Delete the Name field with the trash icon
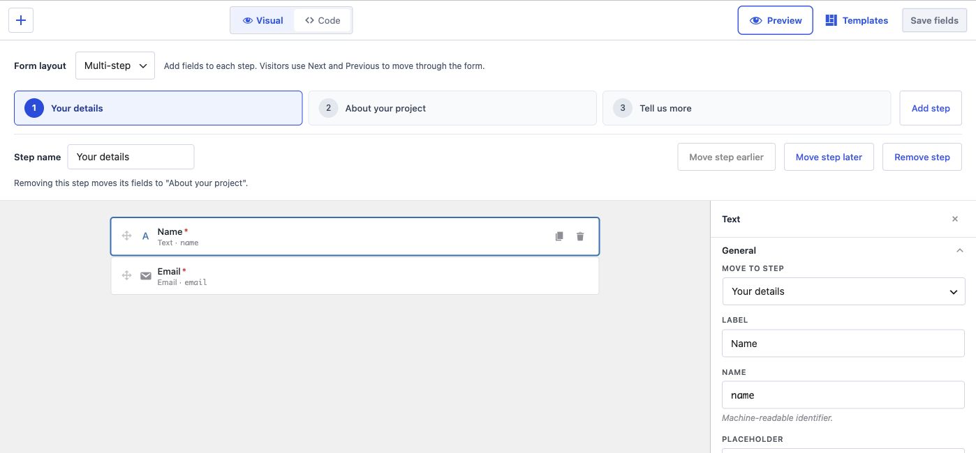 (x=580, y=236)
